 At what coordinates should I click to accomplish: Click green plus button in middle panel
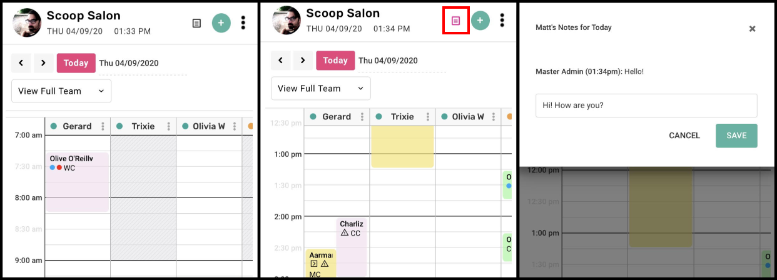click(x=480, y=21)
